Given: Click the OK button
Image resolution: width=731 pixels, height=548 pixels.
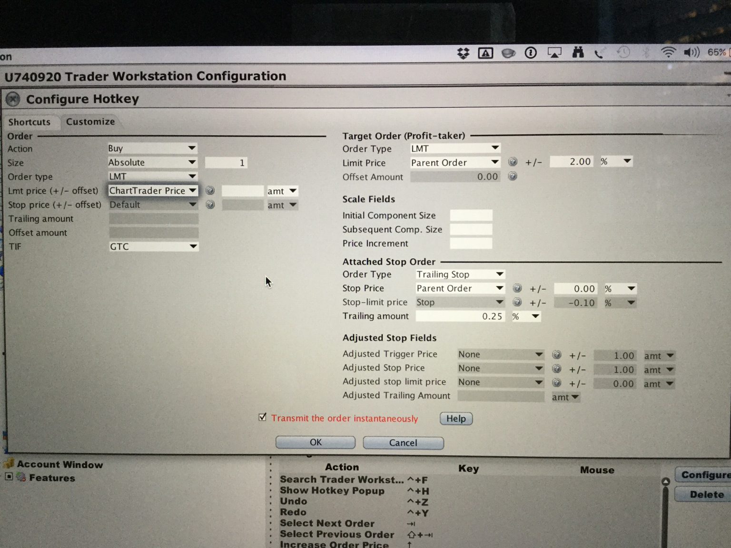Looking at the screenshot, I should coord(316,442).
